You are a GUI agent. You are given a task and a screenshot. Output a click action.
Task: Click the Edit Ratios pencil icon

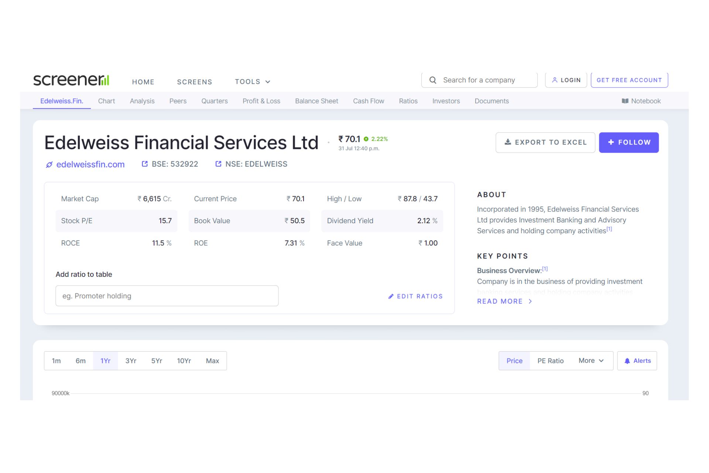coord(391,296)
